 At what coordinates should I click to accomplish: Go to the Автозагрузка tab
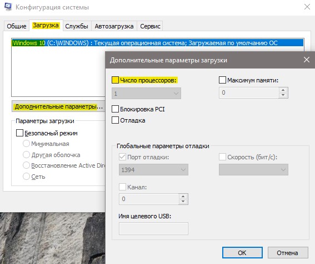[114, 26]
